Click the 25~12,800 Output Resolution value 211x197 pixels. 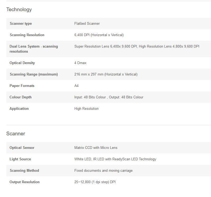[x=95, y=182]
